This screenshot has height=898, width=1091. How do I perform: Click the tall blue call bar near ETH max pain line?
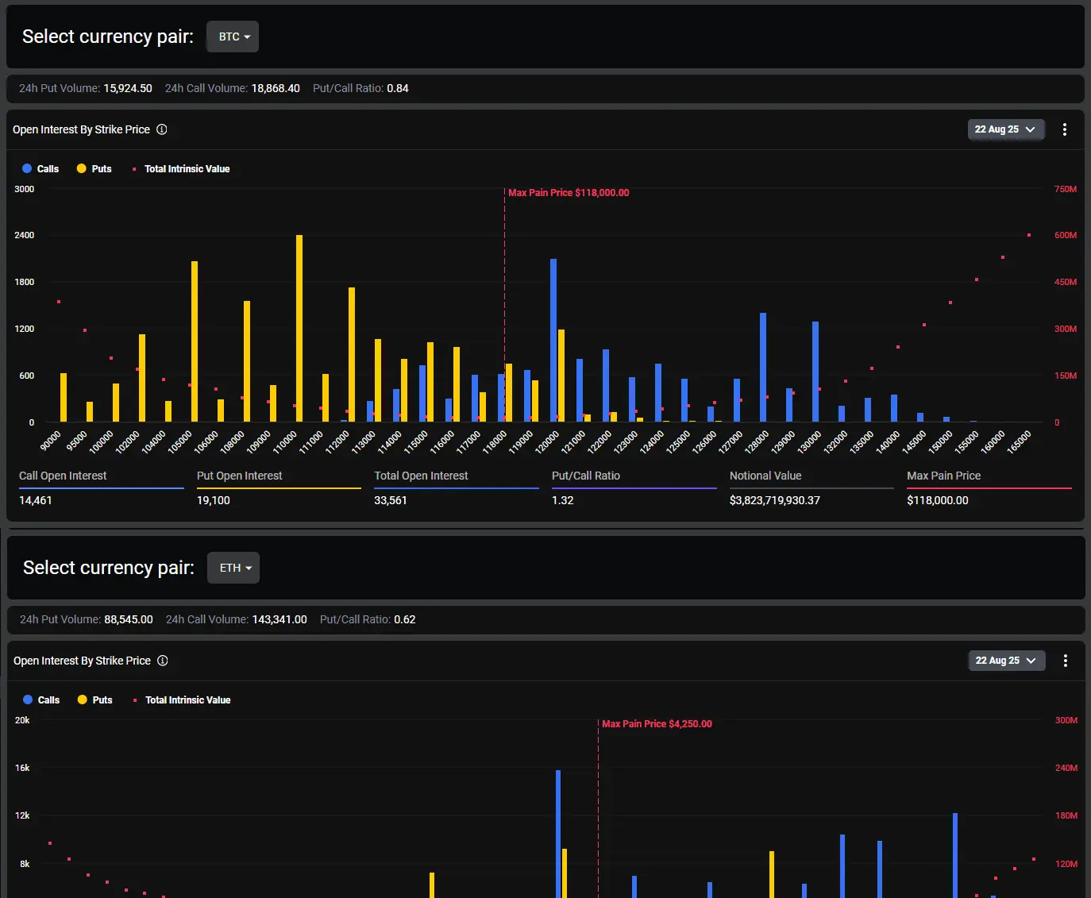pos(558,834)
